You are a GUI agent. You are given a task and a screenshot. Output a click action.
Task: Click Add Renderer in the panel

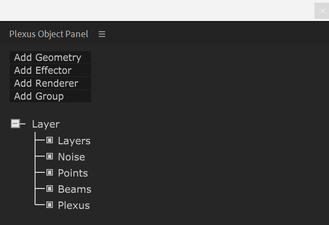(50, 83)
